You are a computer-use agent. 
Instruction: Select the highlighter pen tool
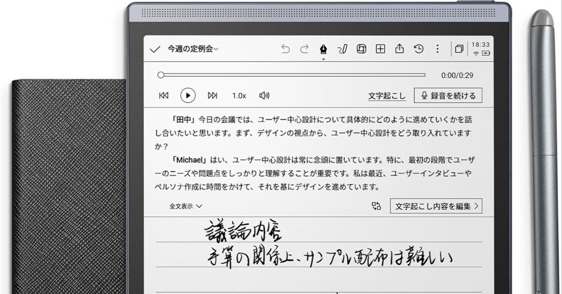click(343, 48)
